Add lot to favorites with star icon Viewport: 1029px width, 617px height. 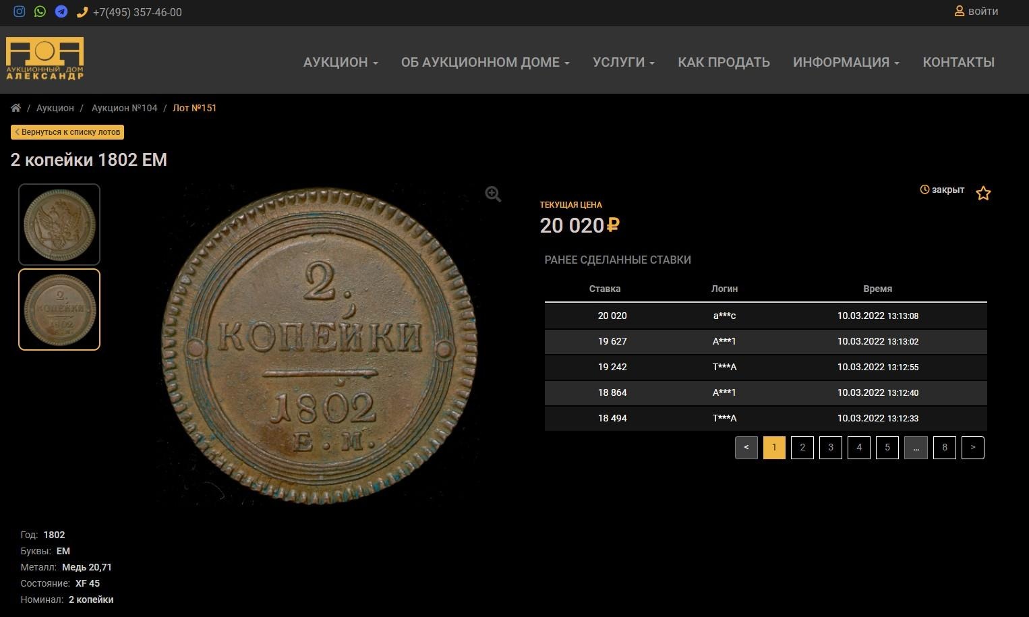(983, 194)
